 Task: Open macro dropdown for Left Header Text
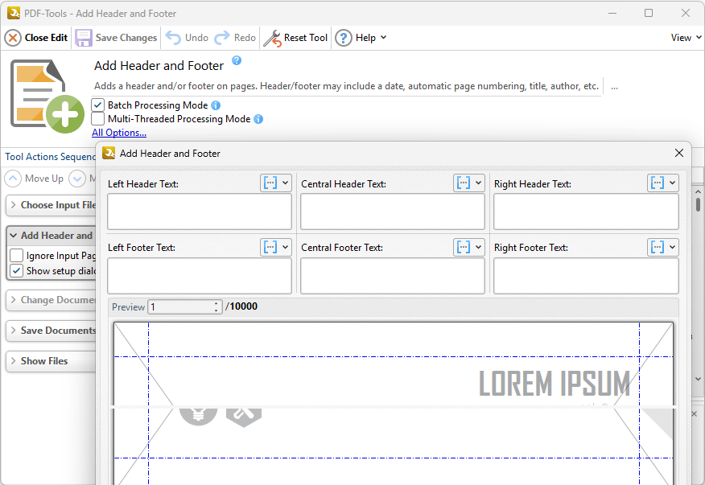point(275,183)
